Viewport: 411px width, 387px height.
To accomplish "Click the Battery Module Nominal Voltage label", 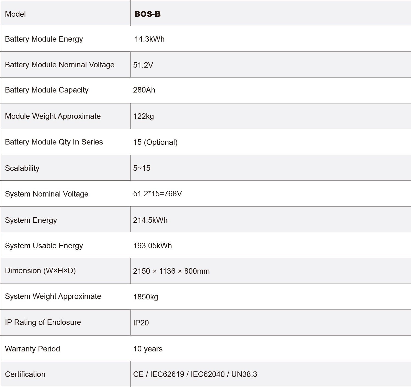I will click(x=60, y=65).
